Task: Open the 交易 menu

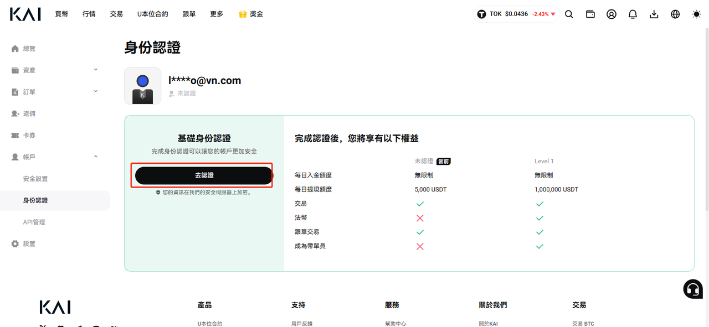Action: 116,14
